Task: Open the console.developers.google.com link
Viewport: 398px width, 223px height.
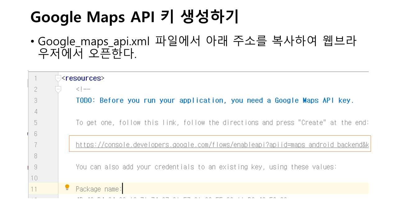Action: point(222,145)
